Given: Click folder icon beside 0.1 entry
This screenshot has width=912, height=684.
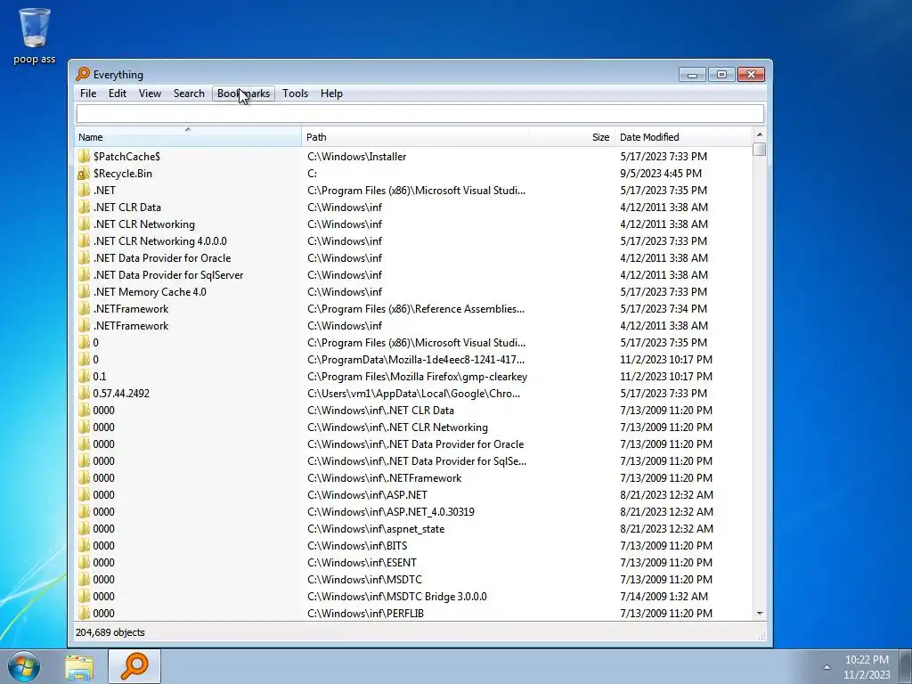Looking at the screenshot, I should tap(84, 377).
